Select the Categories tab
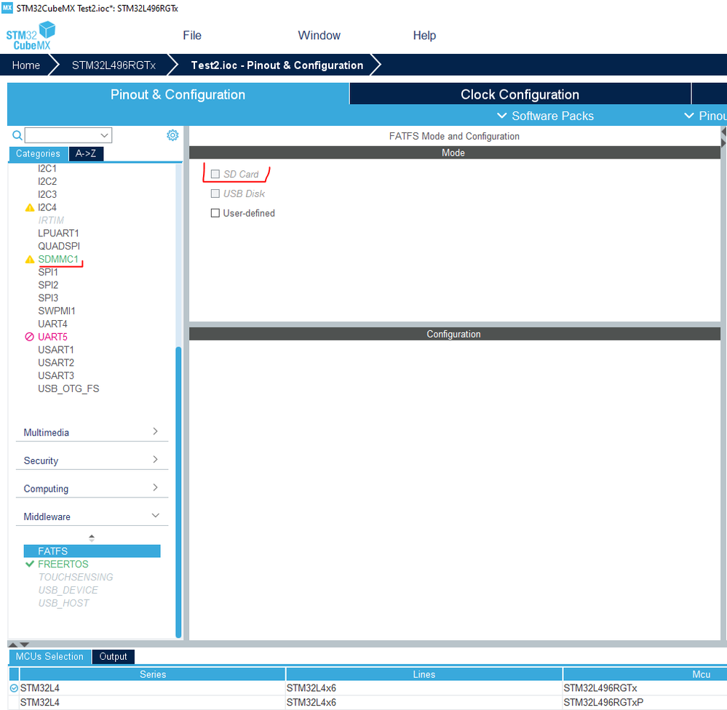 [38, 153]
